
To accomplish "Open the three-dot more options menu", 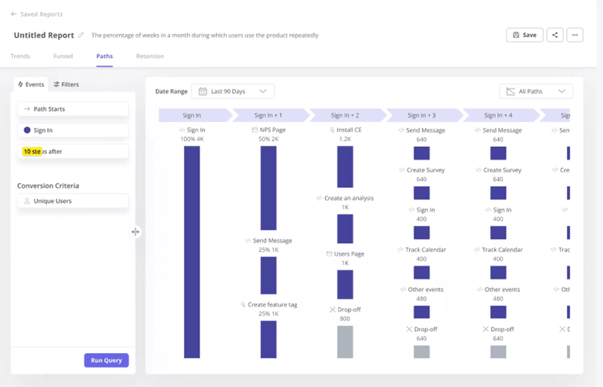I will click(x=574, y=35).
